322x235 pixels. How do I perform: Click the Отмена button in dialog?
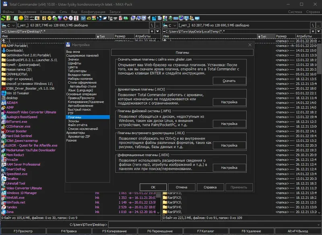(x=182, y=187)
